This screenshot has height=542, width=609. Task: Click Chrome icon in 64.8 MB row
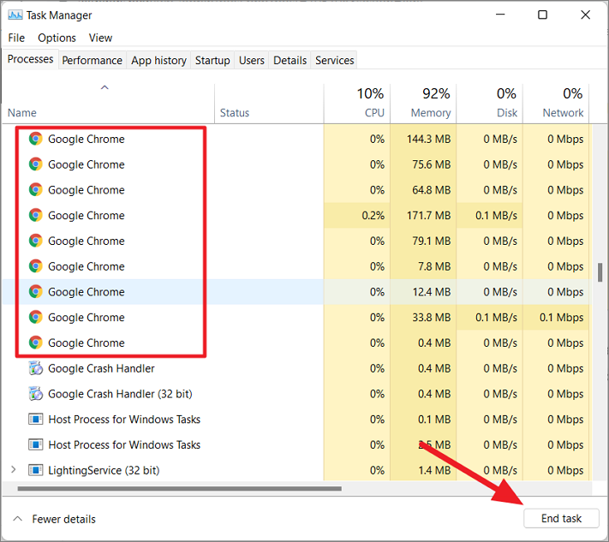coord(36,190)
